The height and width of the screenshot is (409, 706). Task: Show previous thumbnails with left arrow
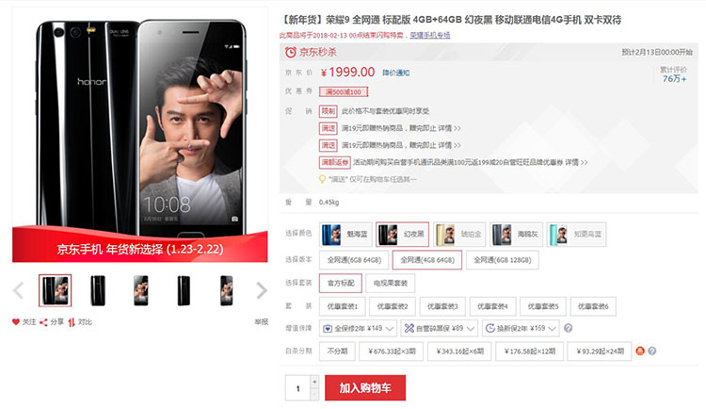coord(18,290)
